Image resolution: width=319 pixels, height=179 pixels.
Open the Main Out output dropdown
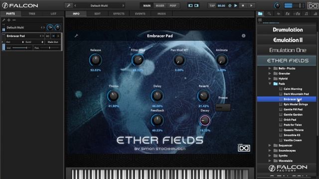[x=53, y=42]
